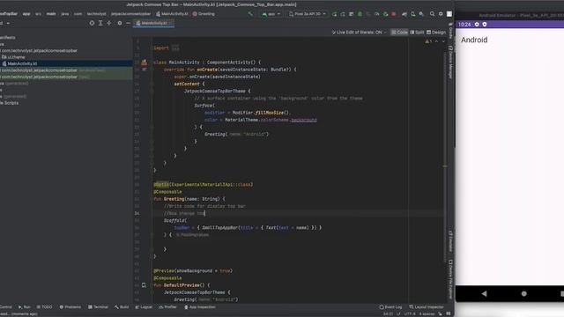Click the user account icon in toolbar
564x317 pixels.
pos(449,14)
